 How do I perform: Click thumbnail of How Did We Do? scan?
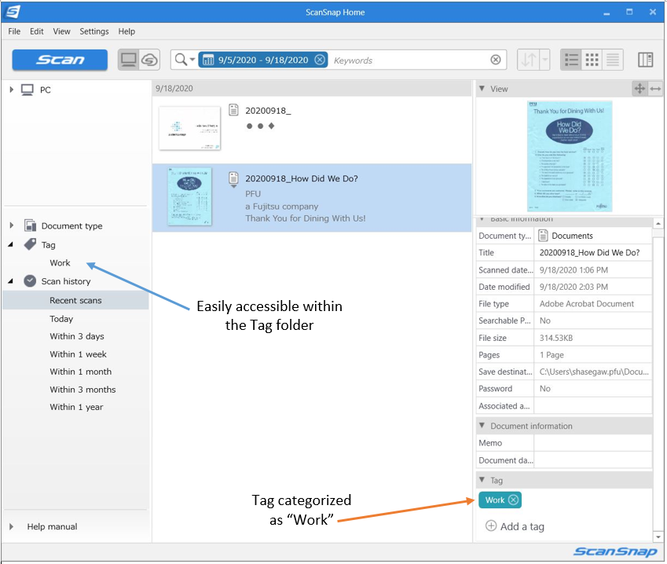(x=189, y=196)
